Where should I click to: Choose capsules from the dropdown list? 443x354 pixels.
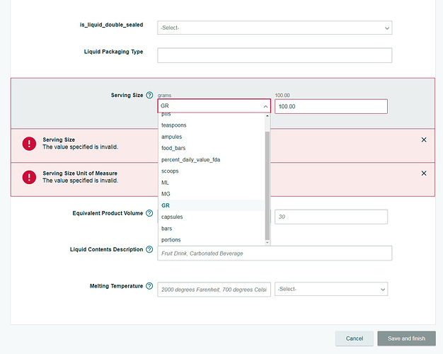tap(173, 217)
